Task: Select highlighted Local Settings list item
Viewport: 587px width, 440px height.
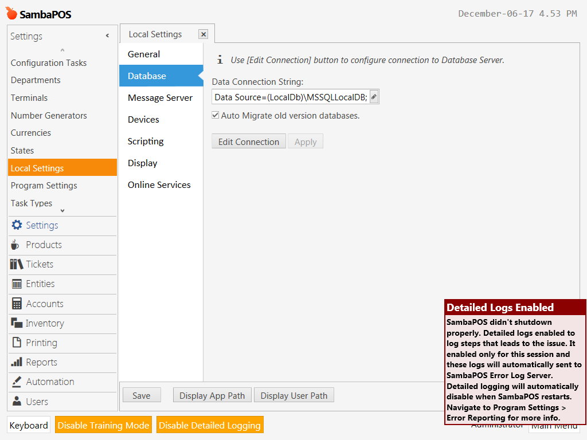Action: [x=62, y=168]
